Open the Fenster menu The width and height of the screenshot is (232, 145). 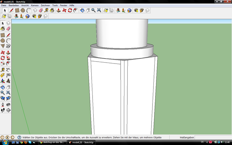(64, 6)
